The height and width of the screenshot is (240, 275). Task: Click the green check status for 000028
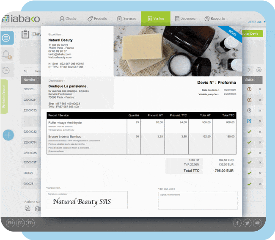click(x=249, y=184)
